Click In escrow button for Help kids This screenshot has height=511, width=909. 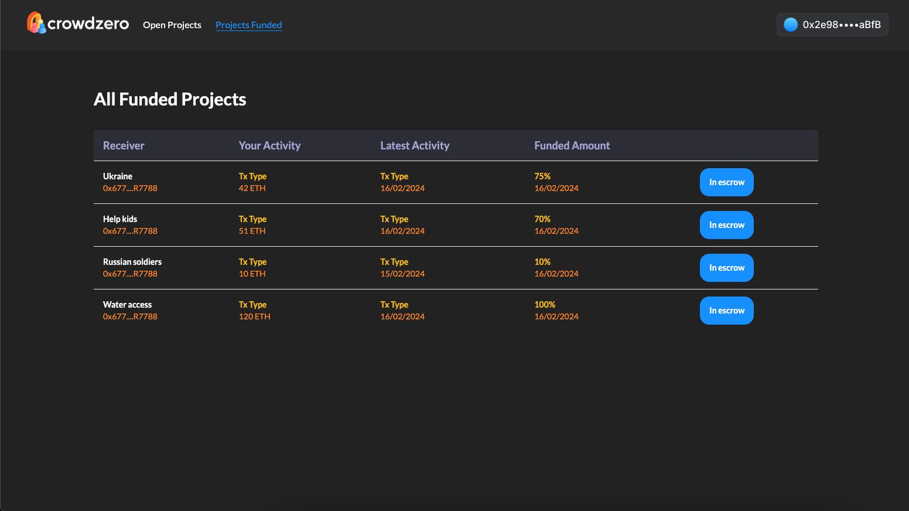(x=727, y=225)
